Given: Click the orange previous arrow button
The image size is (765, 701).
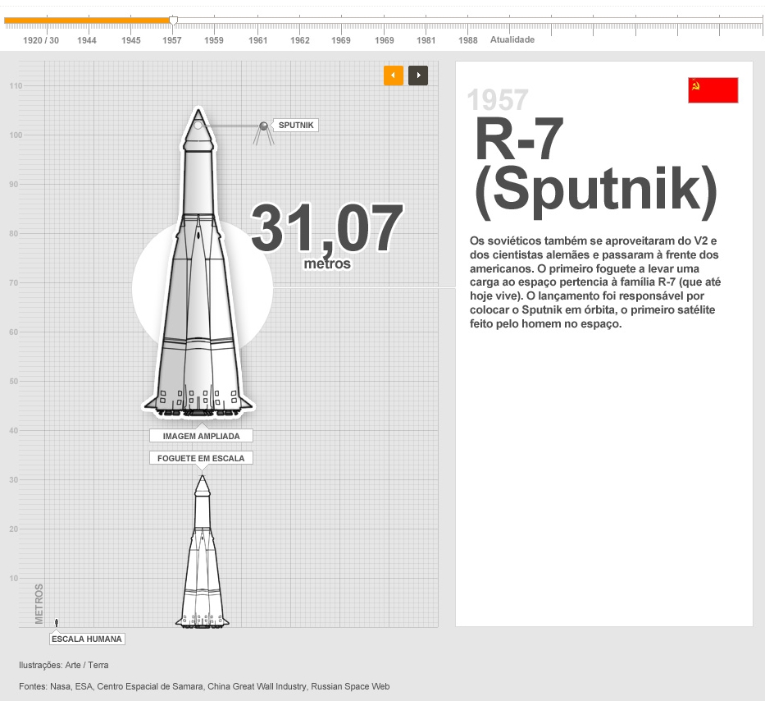Looking at the screenshot, I should 393,76.
